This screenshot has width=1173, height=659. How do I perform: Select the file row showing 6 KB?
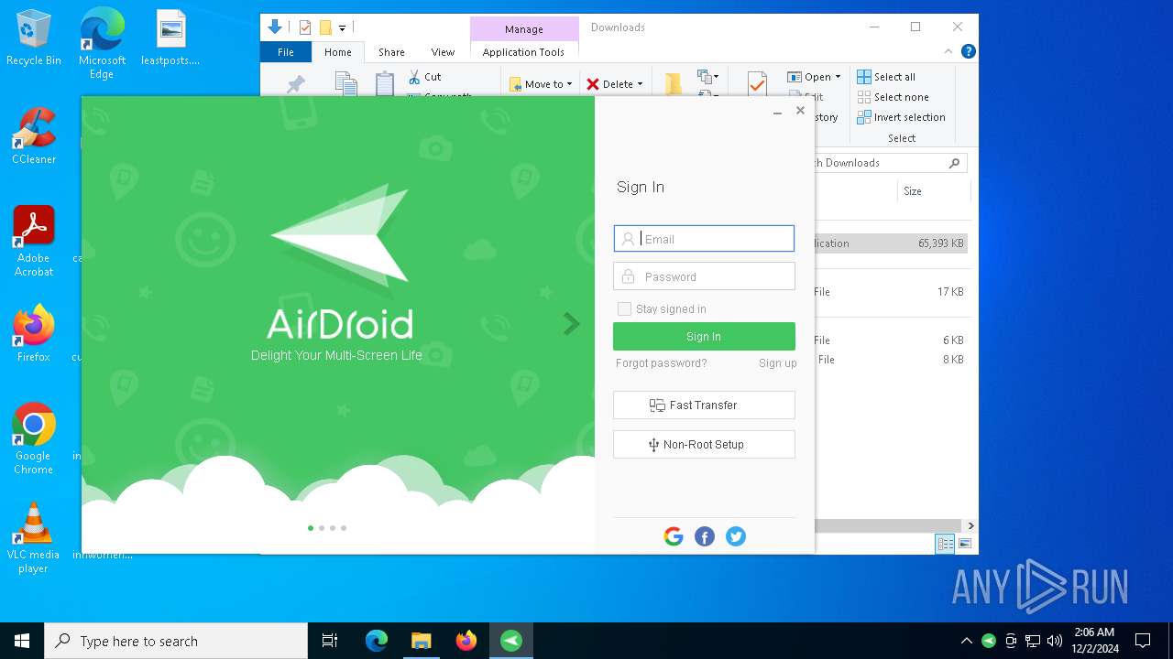tap(890, 340)
